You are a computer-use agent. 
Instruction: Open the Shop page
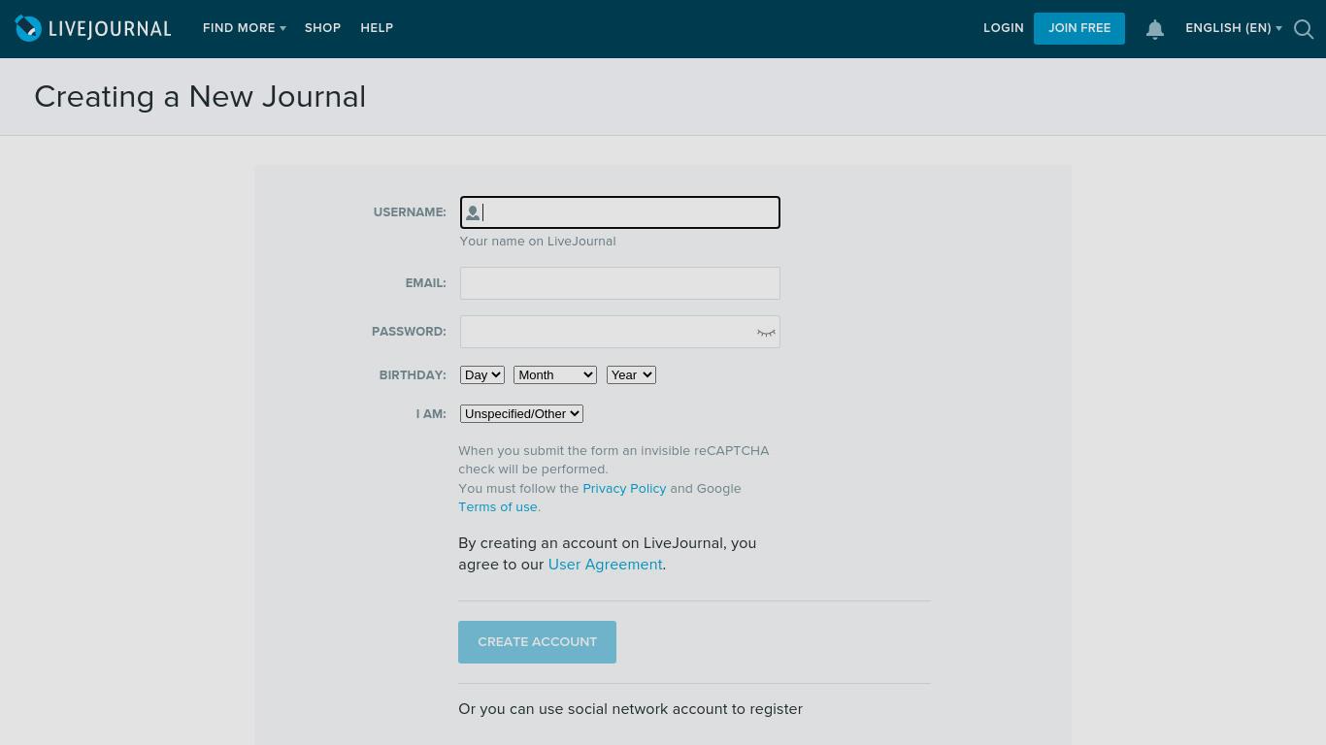click(322, 28)
